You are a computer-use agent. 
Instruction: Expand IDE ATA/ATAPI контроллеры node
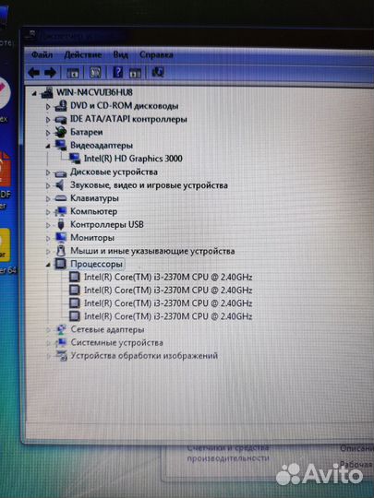pyautogui.click(x=48, y=120)
